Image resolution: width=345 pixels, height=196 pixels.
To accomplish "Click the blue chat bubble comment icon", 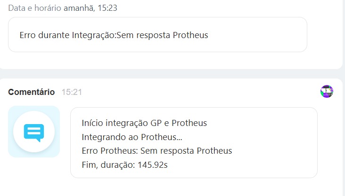I will (34, 132).
